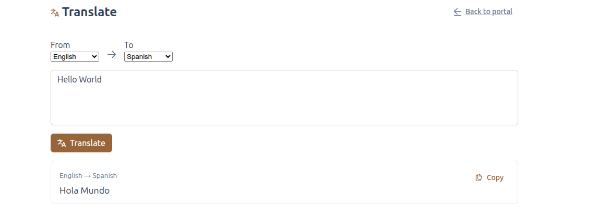
Task: Click the English → Spanish result caption
Action: (x=88, y=175)
